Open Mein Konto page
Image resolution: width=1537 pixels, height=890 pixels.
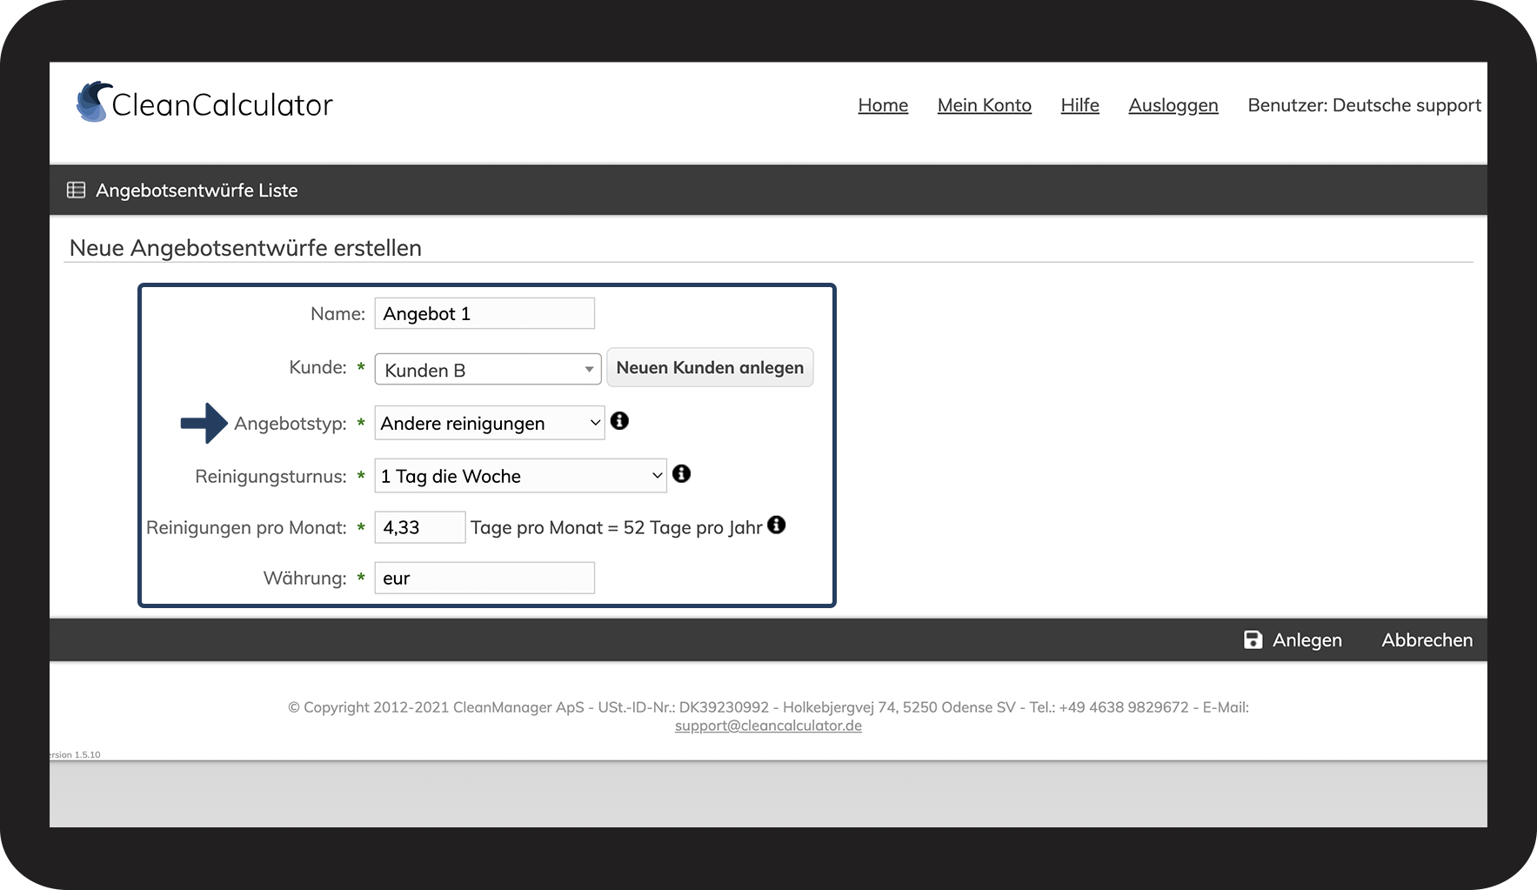[984, 105]
